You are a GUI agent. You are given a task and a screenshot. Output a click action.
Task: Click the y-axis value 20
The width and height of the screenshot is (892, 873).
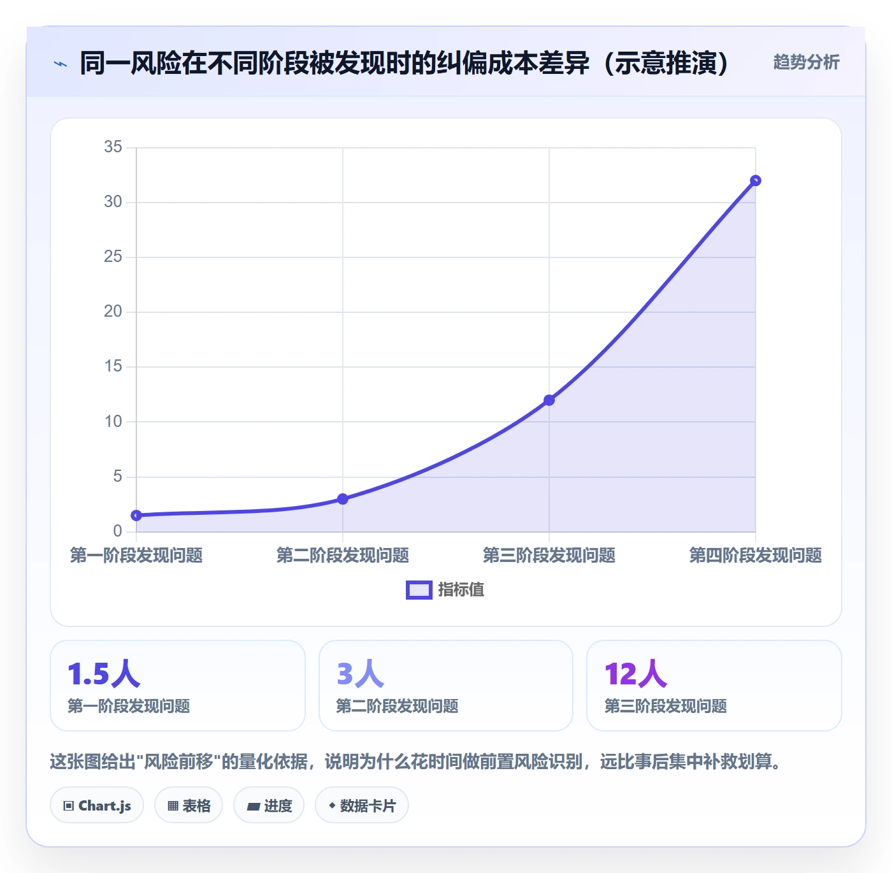click(113, 312)
